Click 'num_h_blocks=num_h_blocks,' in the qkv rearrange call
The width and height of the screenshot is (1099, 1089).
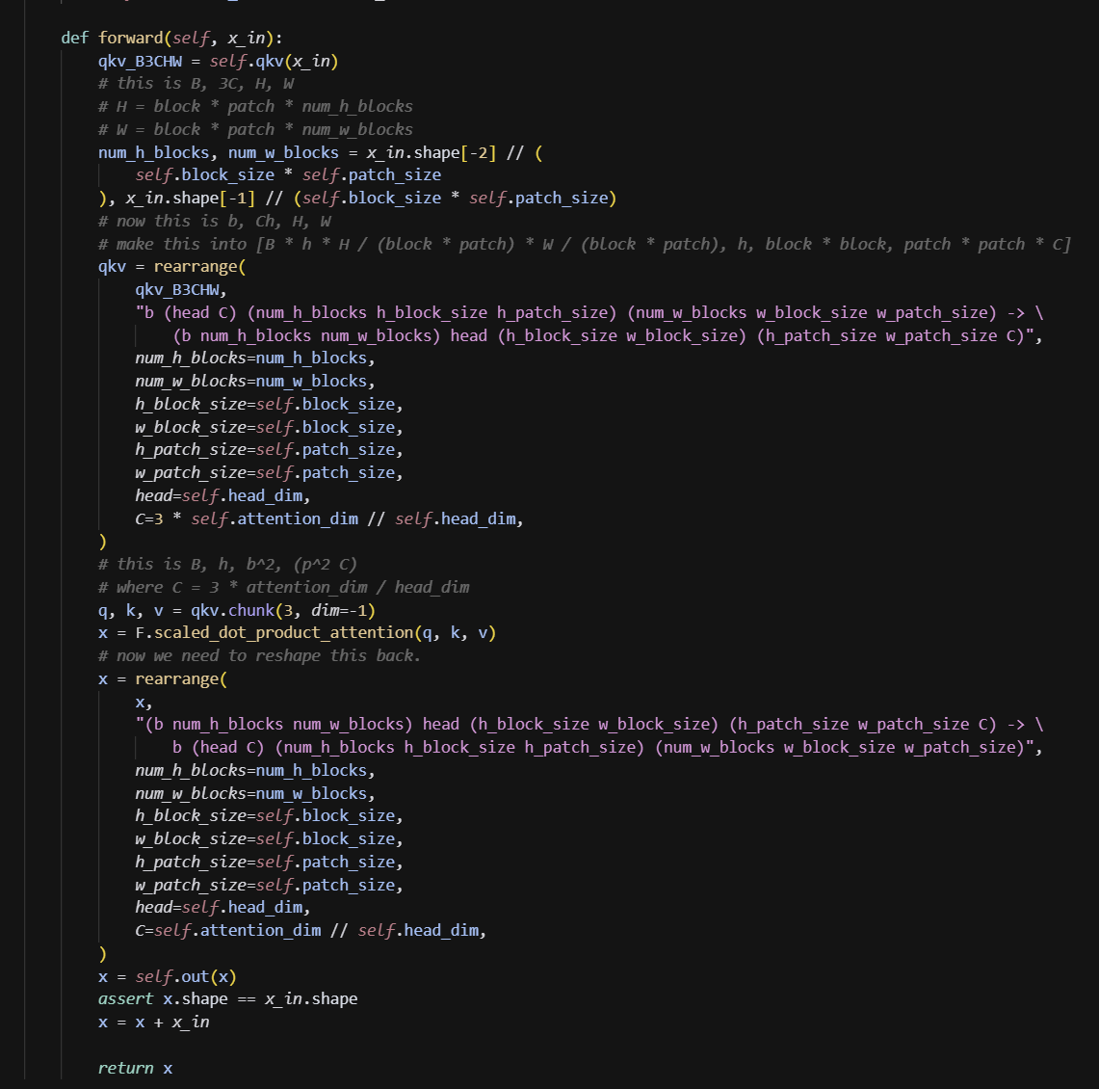pyautogui.click(x=255, y=359)
